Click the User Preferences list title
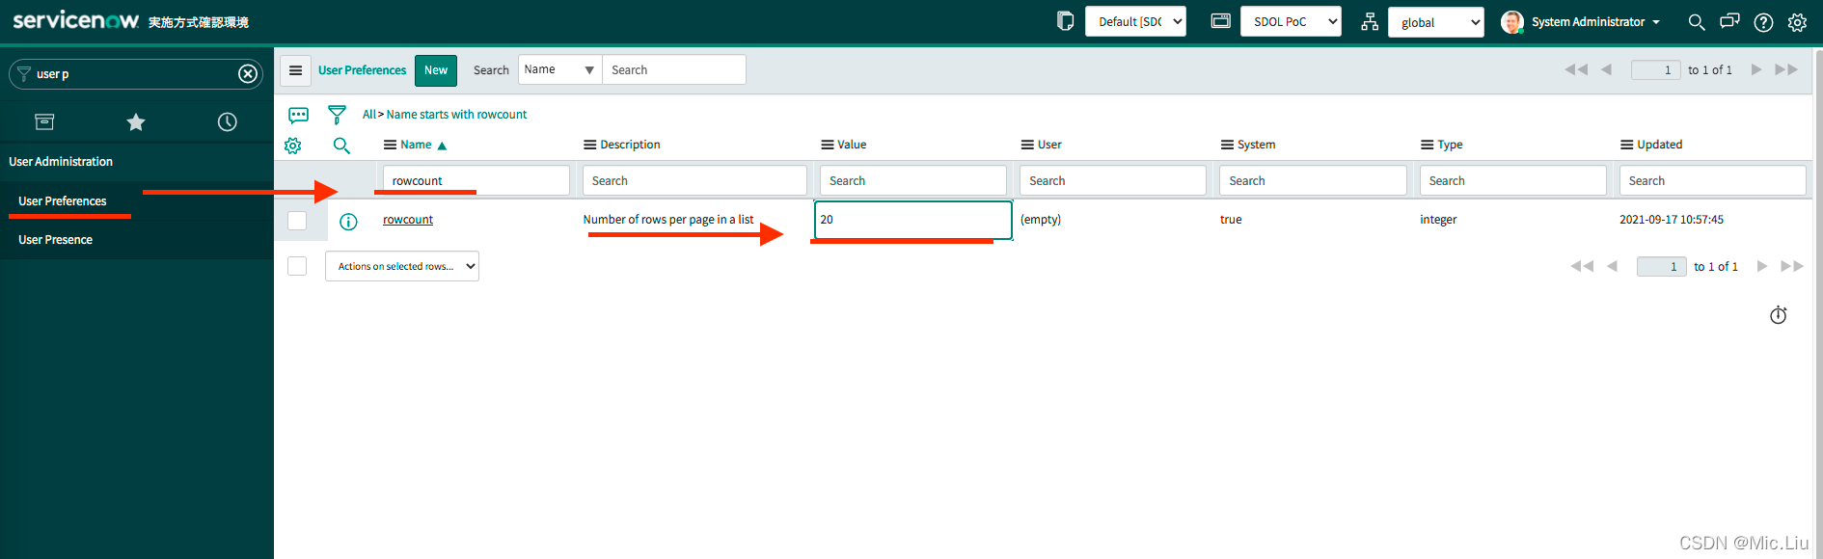This screenshot has height=559, width=1823. coord(362,70)
